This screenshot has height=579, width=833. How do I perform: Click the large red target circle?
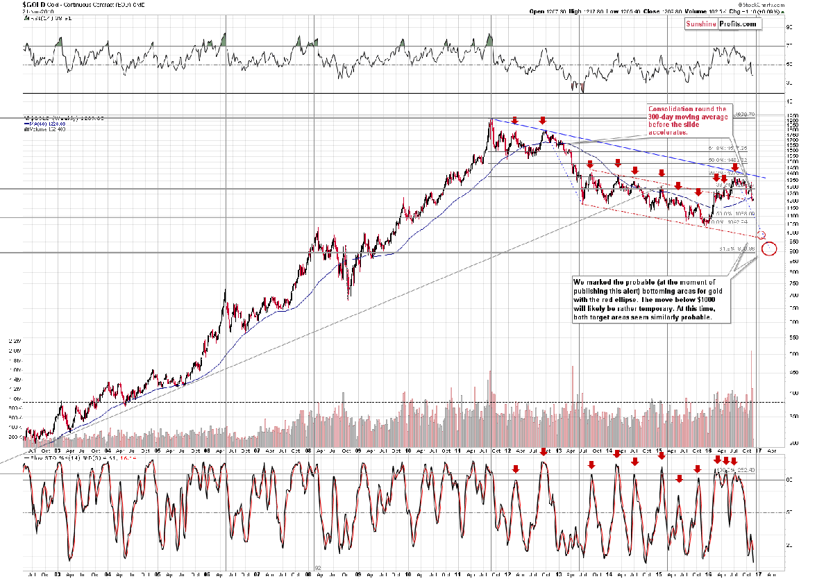pos(769,249)
